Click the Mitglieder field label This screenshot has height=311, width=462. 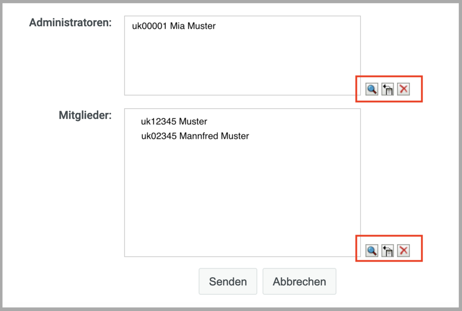85,115
